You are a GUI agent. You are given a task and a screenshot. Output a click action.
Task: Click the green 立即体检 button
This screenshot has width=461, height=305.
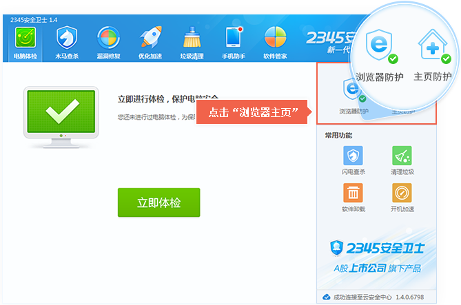point(158,202)
